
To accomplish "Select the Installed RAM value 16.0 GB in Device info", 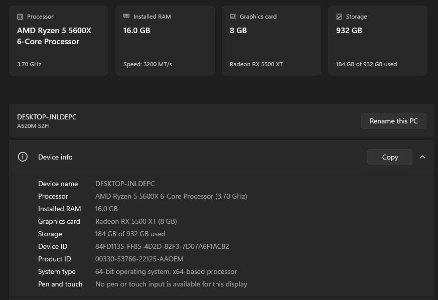I will coord(106,209).
